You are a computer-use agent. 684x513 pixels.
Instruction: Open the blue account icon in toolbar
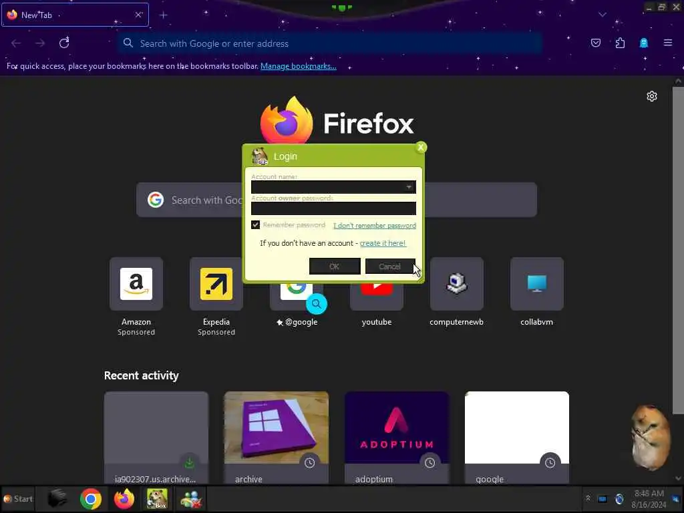coord(644,43)
